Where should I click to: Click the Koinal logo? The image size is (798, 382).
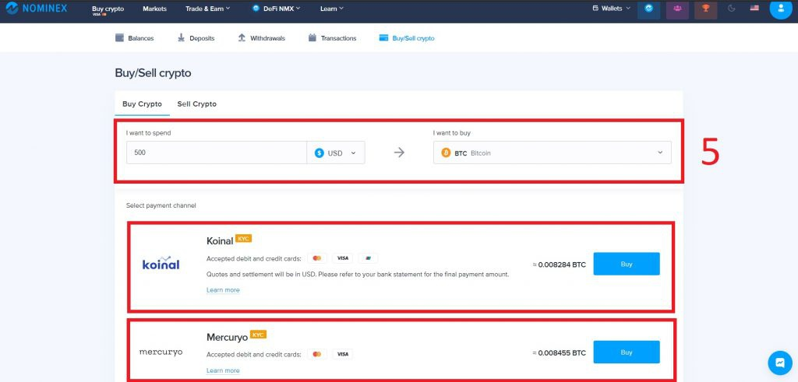(161, 263)
